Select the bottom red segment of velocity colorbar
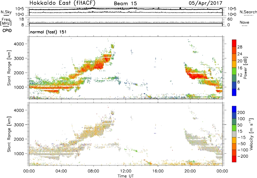Viewport: 257px width, 178px height. (x=234, y=159)
